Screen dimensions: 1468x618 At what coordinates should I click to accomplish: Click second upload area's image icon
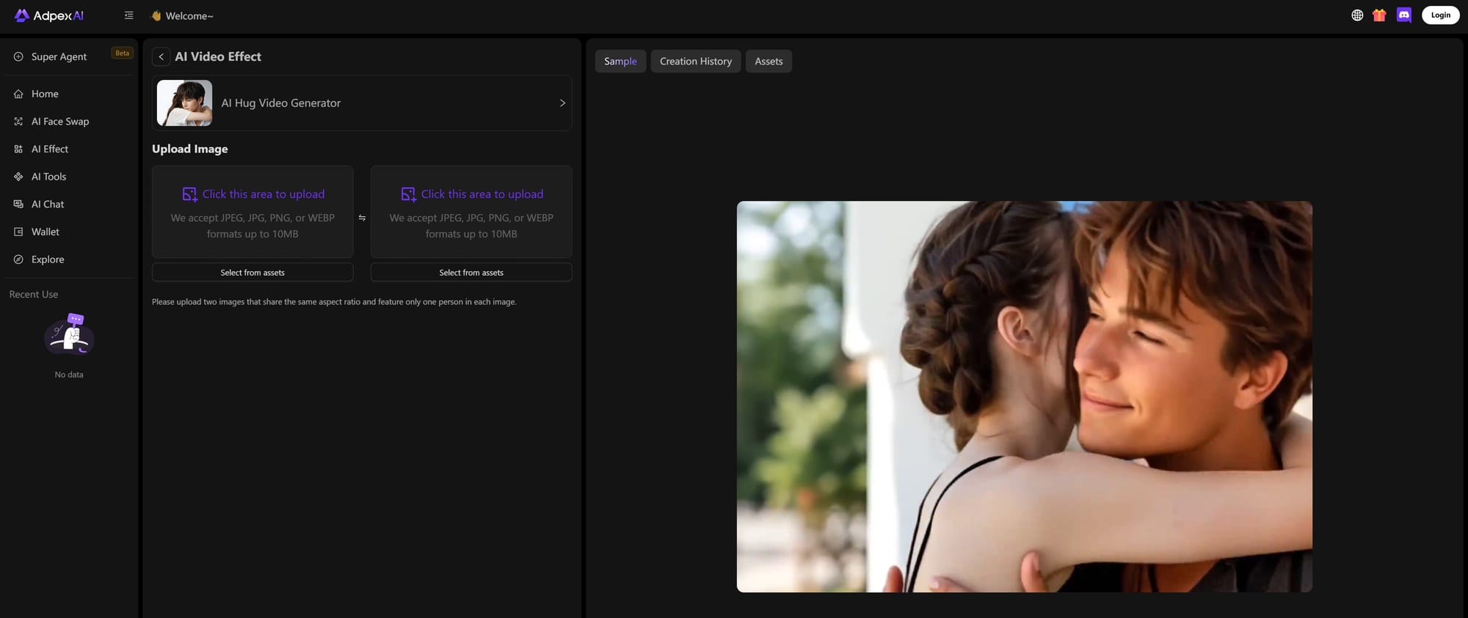(x=408, y=194)
